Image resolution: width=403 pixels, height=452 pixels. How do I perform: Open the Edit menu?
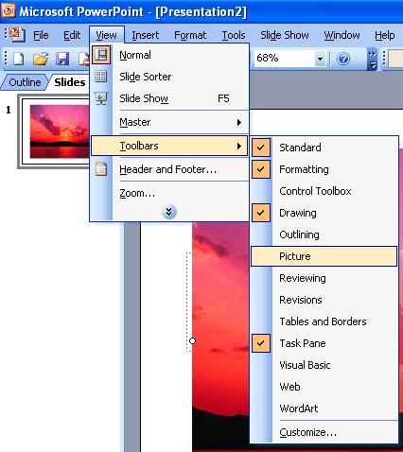tap(72, 35)
